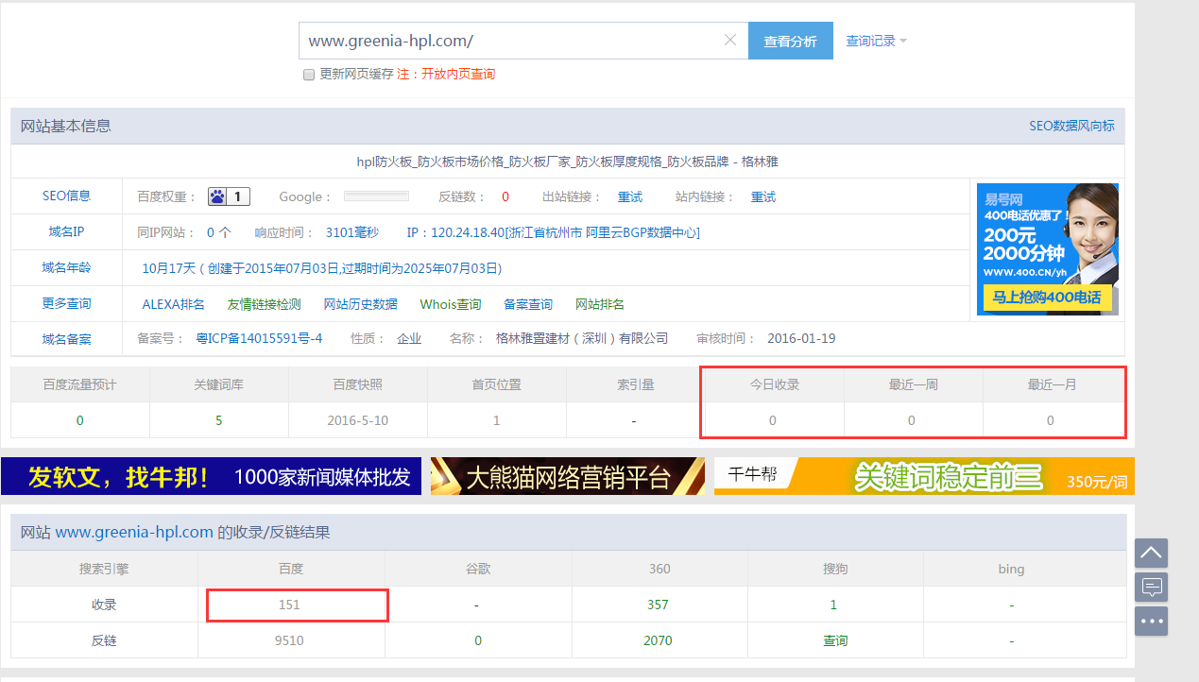
Task: Open the 友情链接检测 link
Action: pos(264,304)
